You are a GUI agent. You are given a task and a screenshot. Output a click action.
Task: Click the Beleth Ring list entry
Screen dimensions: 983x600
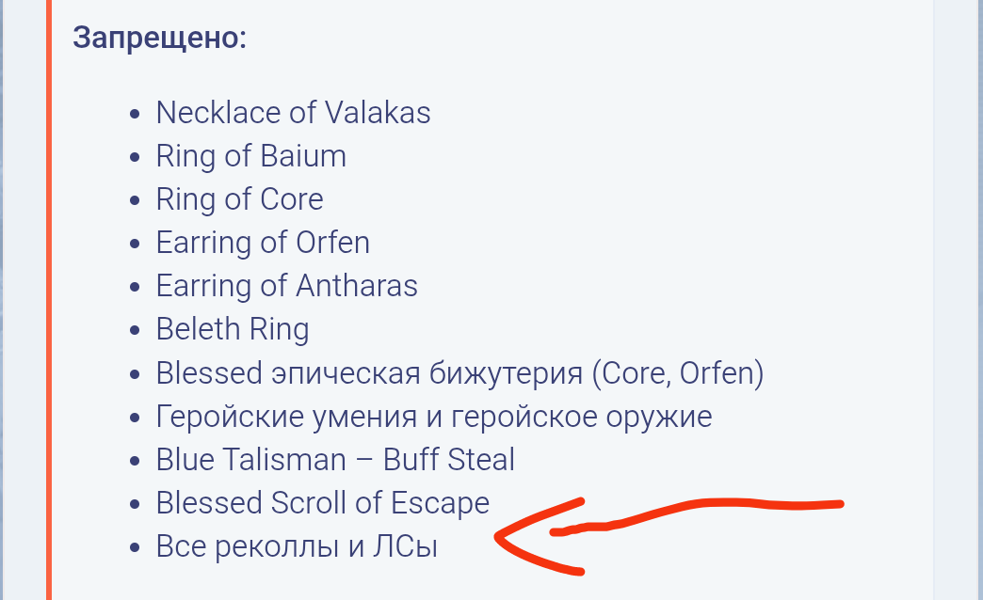click(x=232, y=329)
